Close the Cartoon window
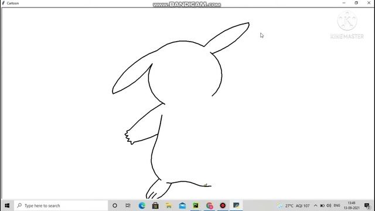The height and width of the screenshot is (211, 375). click(x=369, y=3)
